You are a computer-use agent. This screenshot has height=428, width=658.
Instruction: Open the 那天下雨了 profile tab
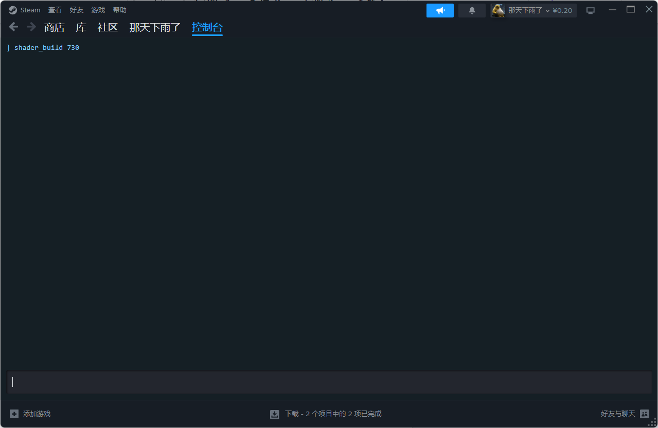pos(155,27)
